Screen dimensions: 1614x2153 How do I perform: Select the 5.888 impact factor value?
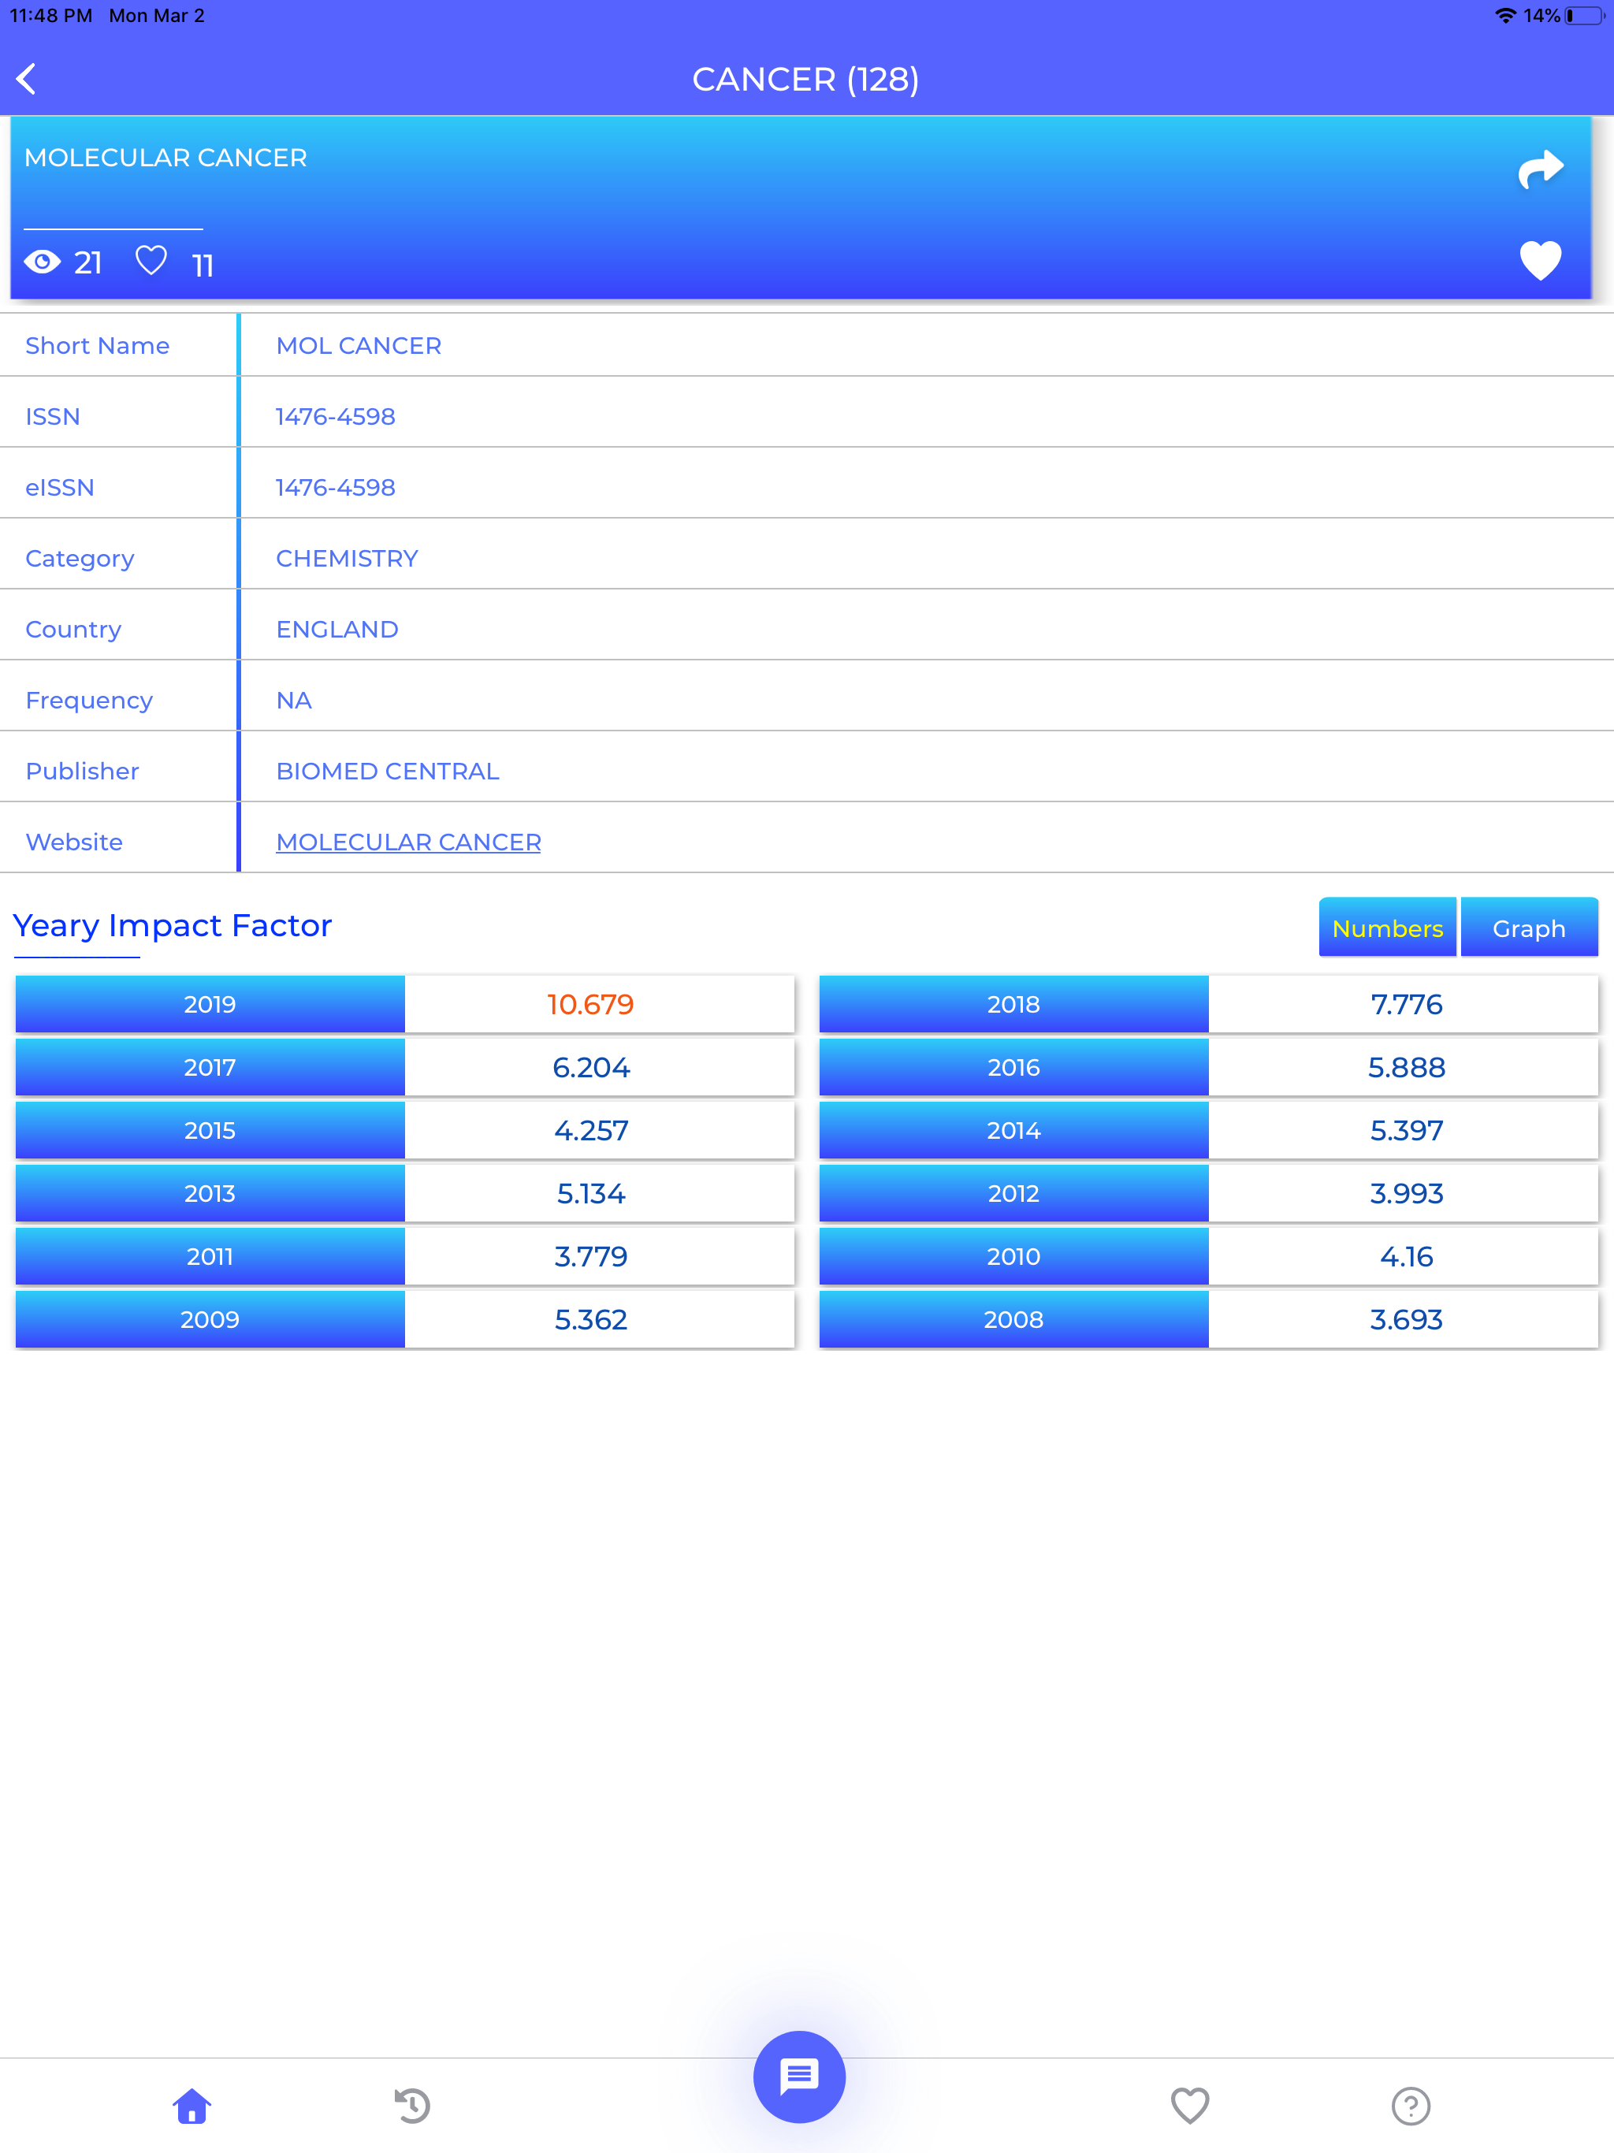1406,1067
